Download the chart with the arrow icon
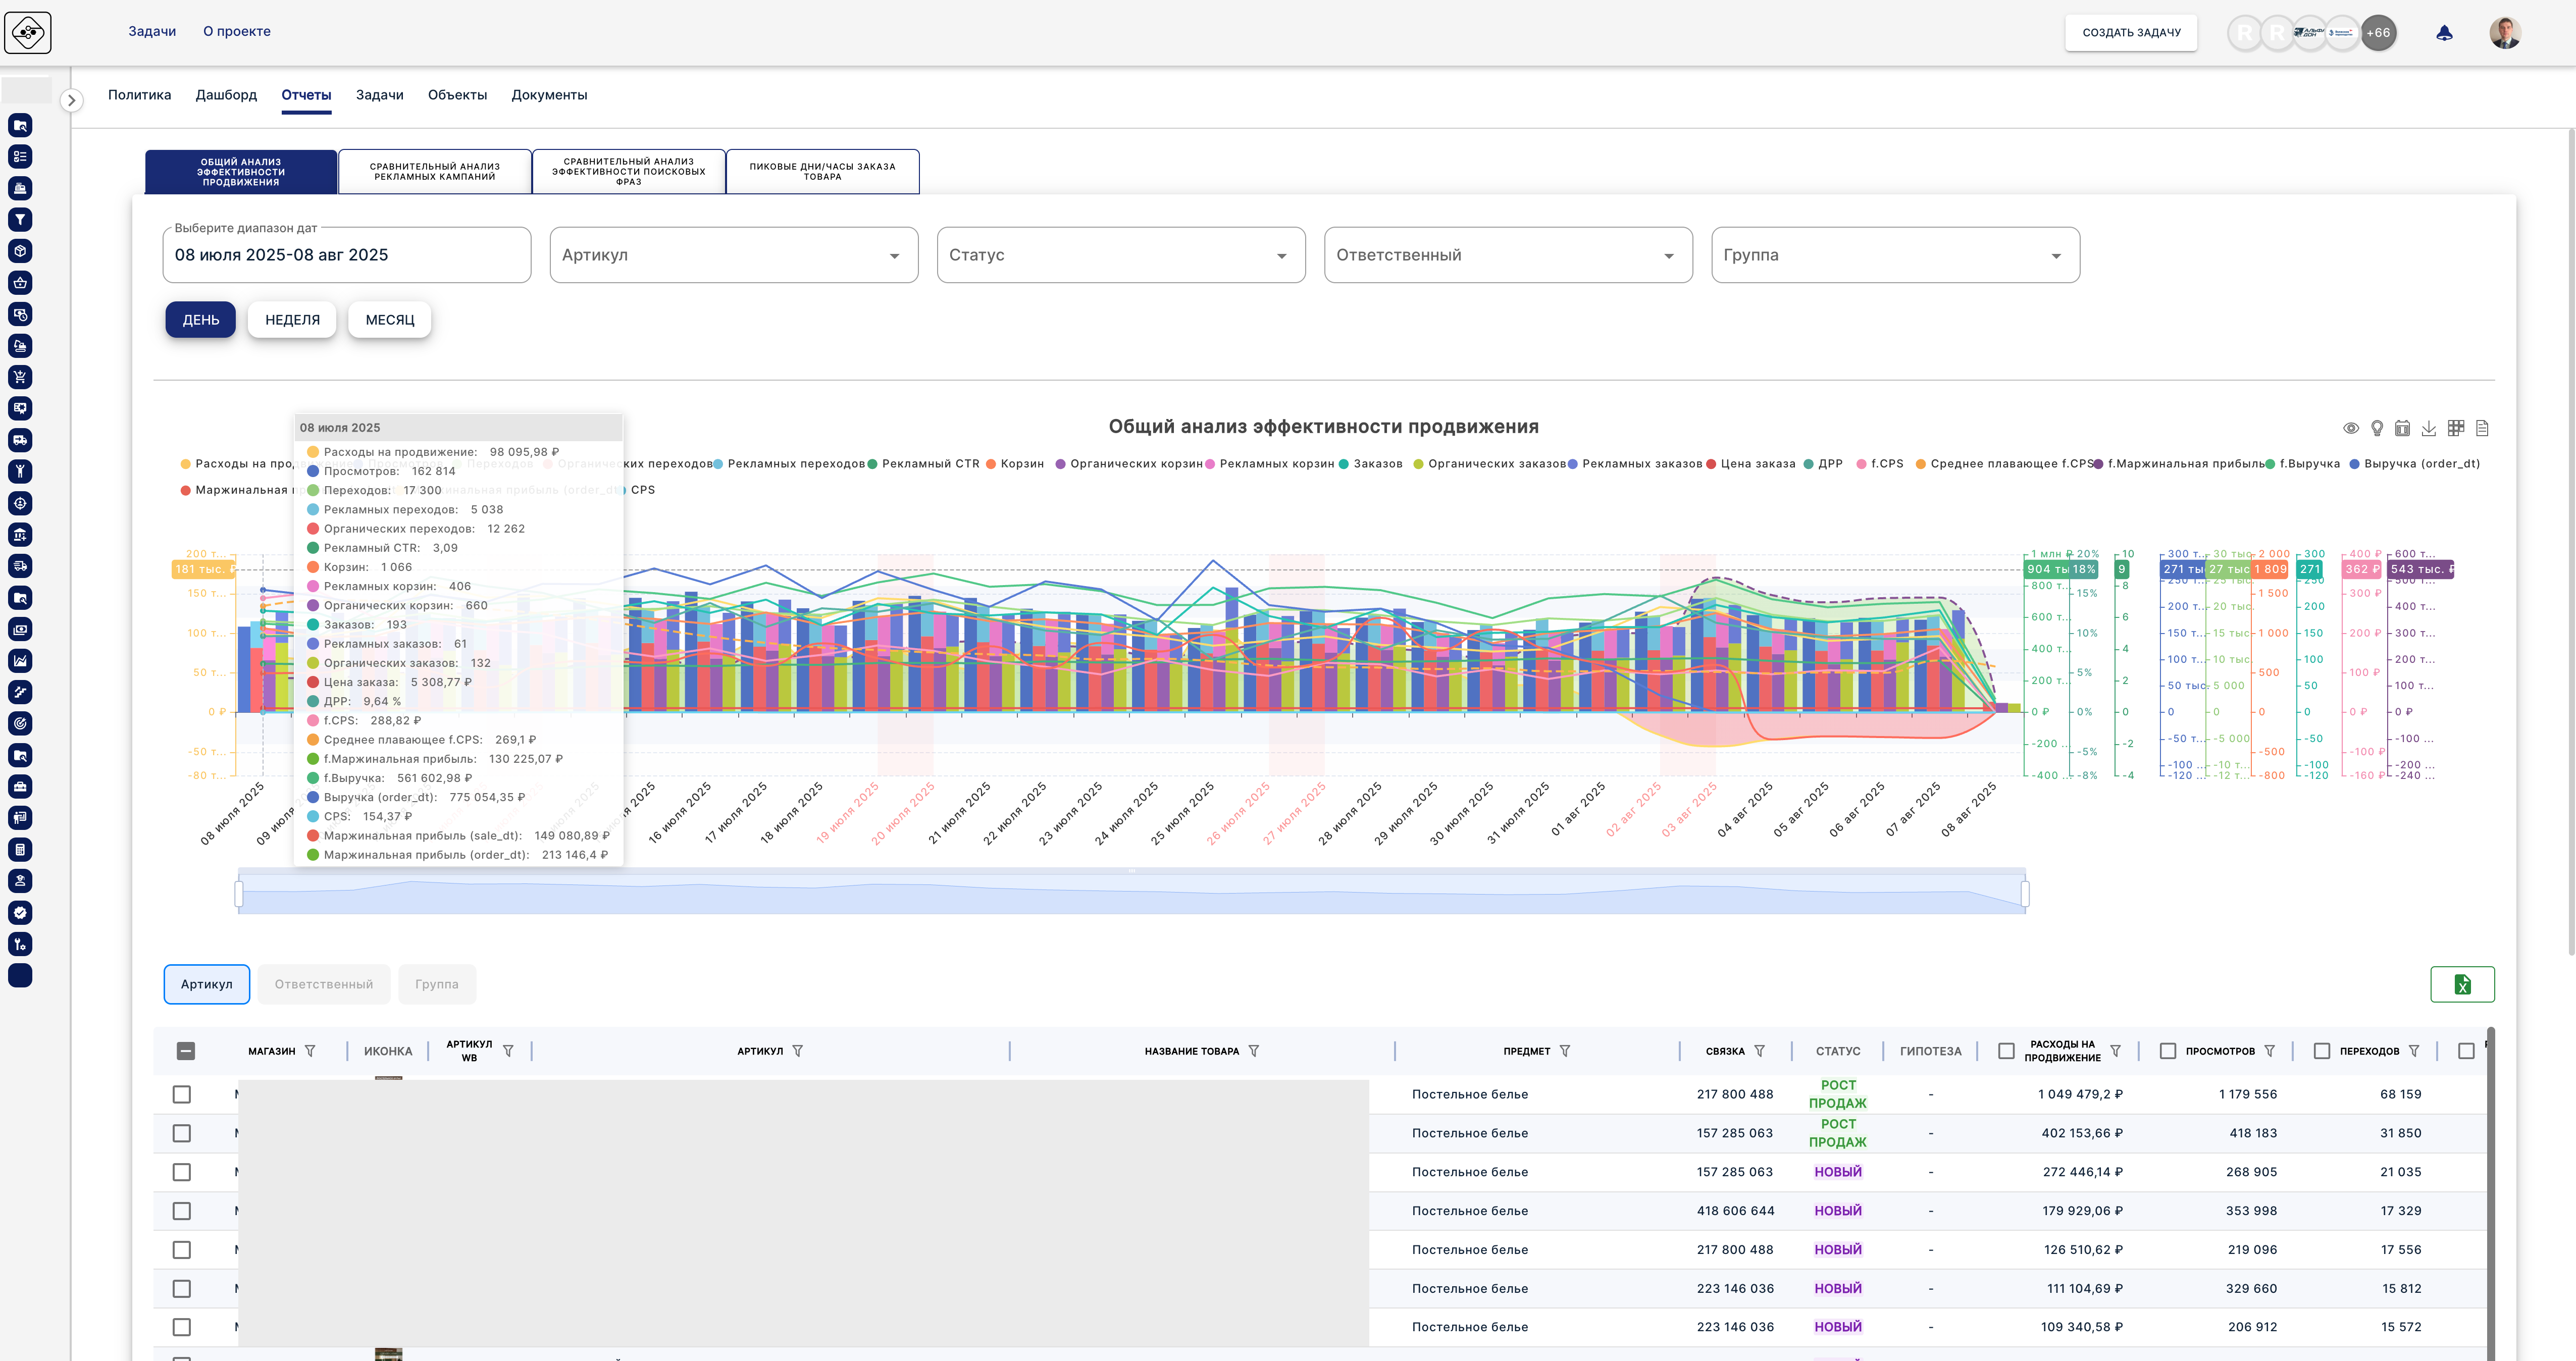This screenshot has width=2576, height=1361. coord(2429,428)
